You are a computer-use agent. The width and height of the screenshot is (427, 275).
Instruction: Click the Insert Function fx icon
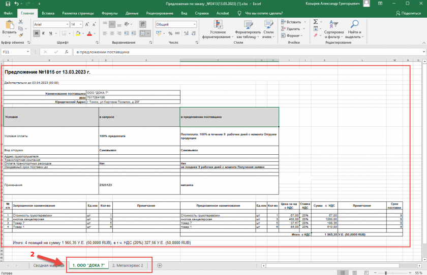[x=67, y=52]
